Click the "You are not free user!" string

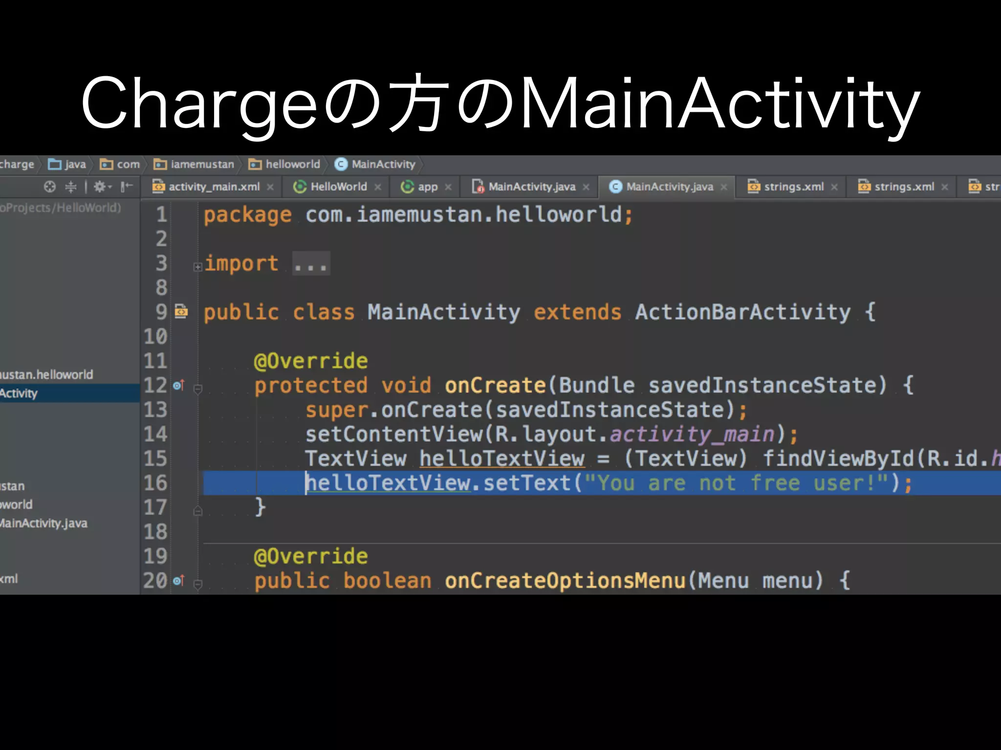pos(736,483)
